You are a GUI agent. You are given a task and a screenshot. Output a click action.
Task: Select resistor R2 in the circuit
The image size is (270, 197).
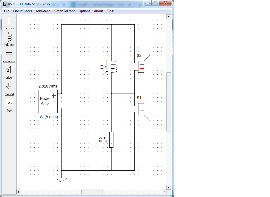coord(112,140)
